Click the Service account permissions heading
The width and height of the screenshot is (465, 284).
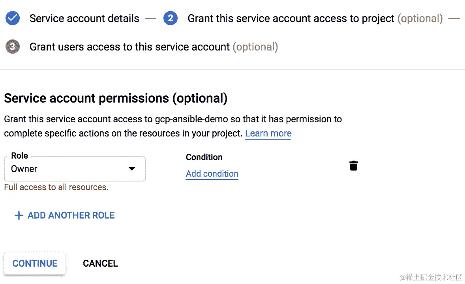tap(116, 98)
